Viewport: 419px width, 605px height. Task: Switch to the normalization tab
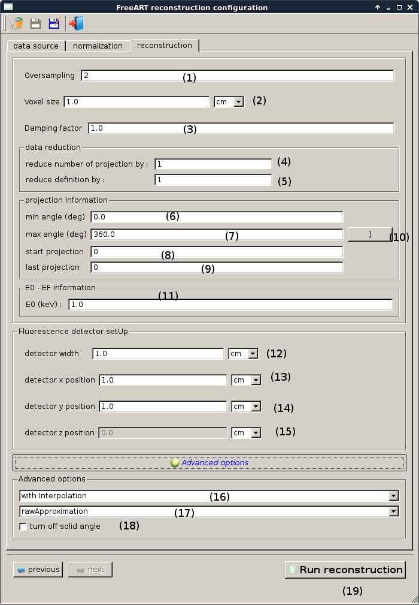click(x=98, y=46)
